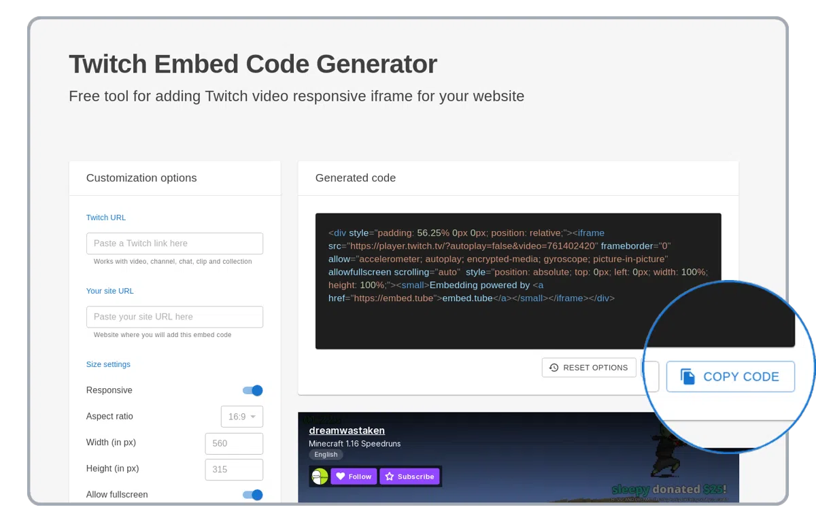The width and height of the screenshot is (816, 522).
Task: Click the sleepy donated $25 alert
Action: click(x=668, y=489)
